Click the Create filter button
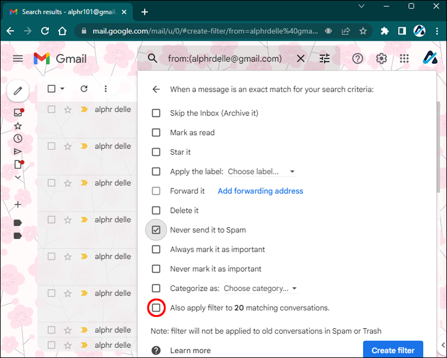This screenshot has height=358, width=447. pyautogui.click(x=393, y=350)
